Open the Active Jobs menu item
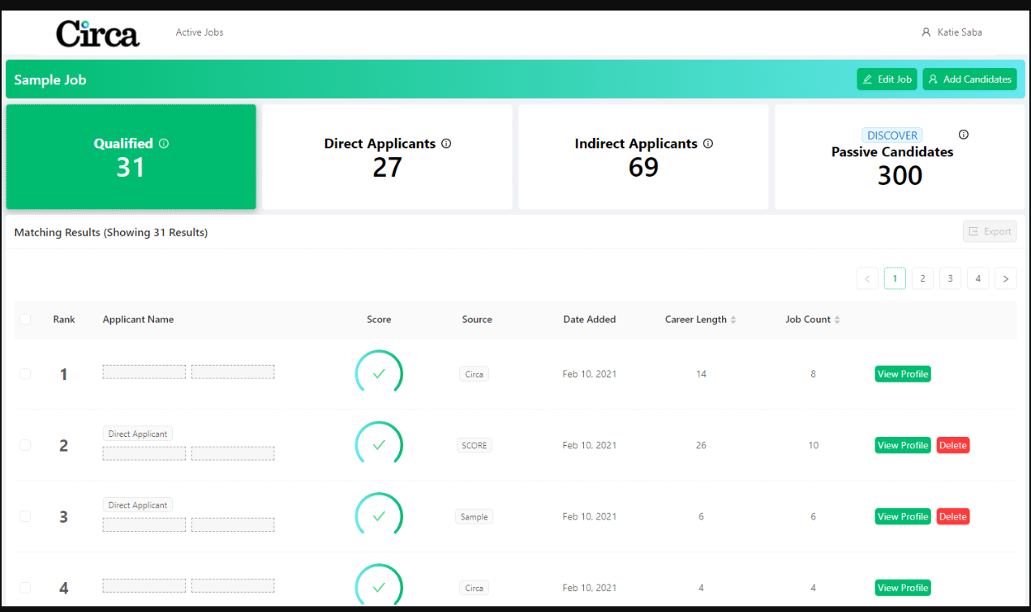1031x612 pixels. point(200,32)
